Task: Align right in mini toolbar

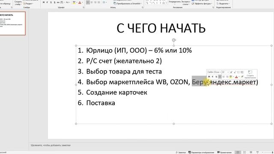Action: click(x=227, y=77)
